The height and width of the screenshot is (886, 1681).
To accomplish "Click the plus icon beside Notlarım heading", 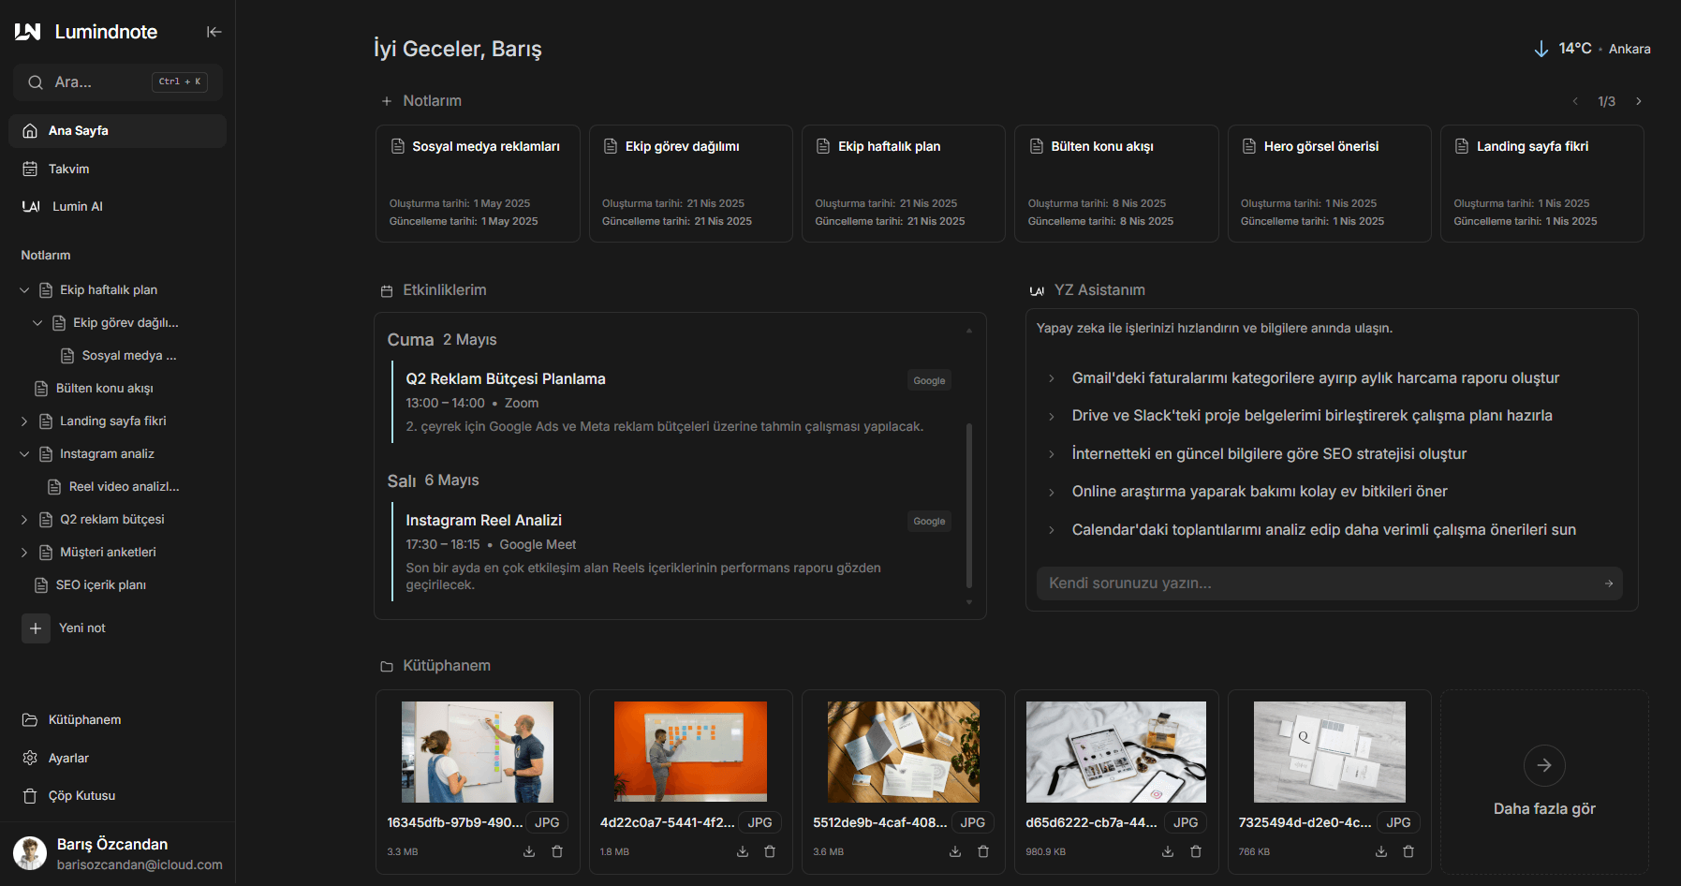I will (x=386, y=101).
